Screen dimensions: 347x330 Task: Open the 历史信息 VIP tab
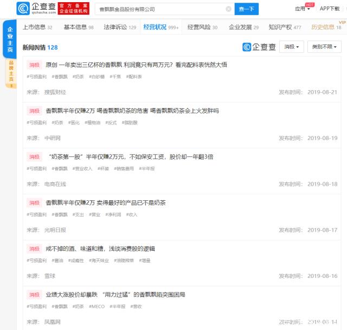(326, 27)
